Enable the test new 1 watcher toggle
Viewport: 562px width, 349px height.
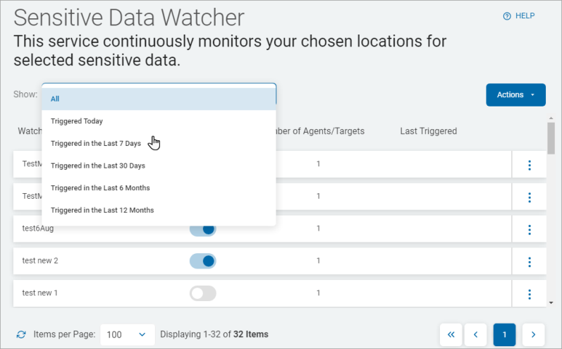[x=203, y=293]
